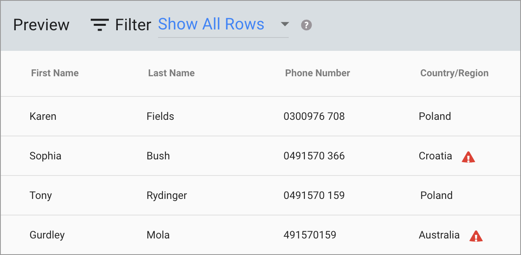The height and width of the screenshot is (255, 521).
Task: Click the Country/Region column header
Action: click(x=454, y=73)
